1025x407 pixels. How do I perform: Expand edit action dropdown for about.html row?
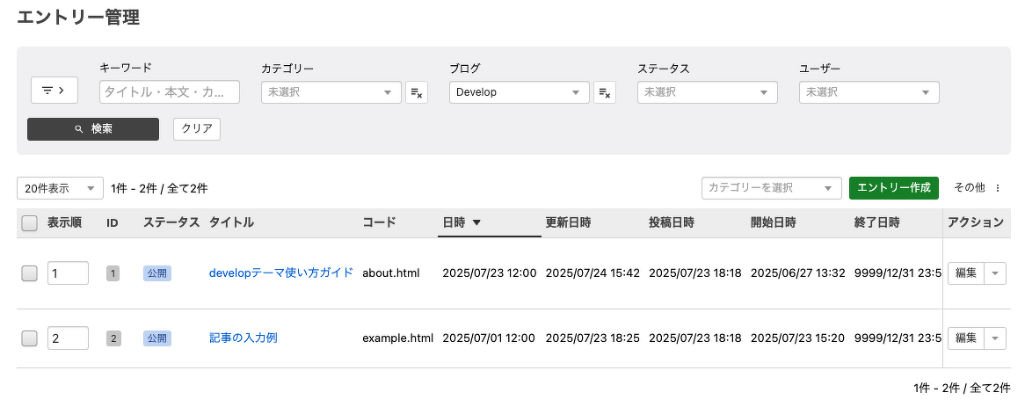click(995, 273)
